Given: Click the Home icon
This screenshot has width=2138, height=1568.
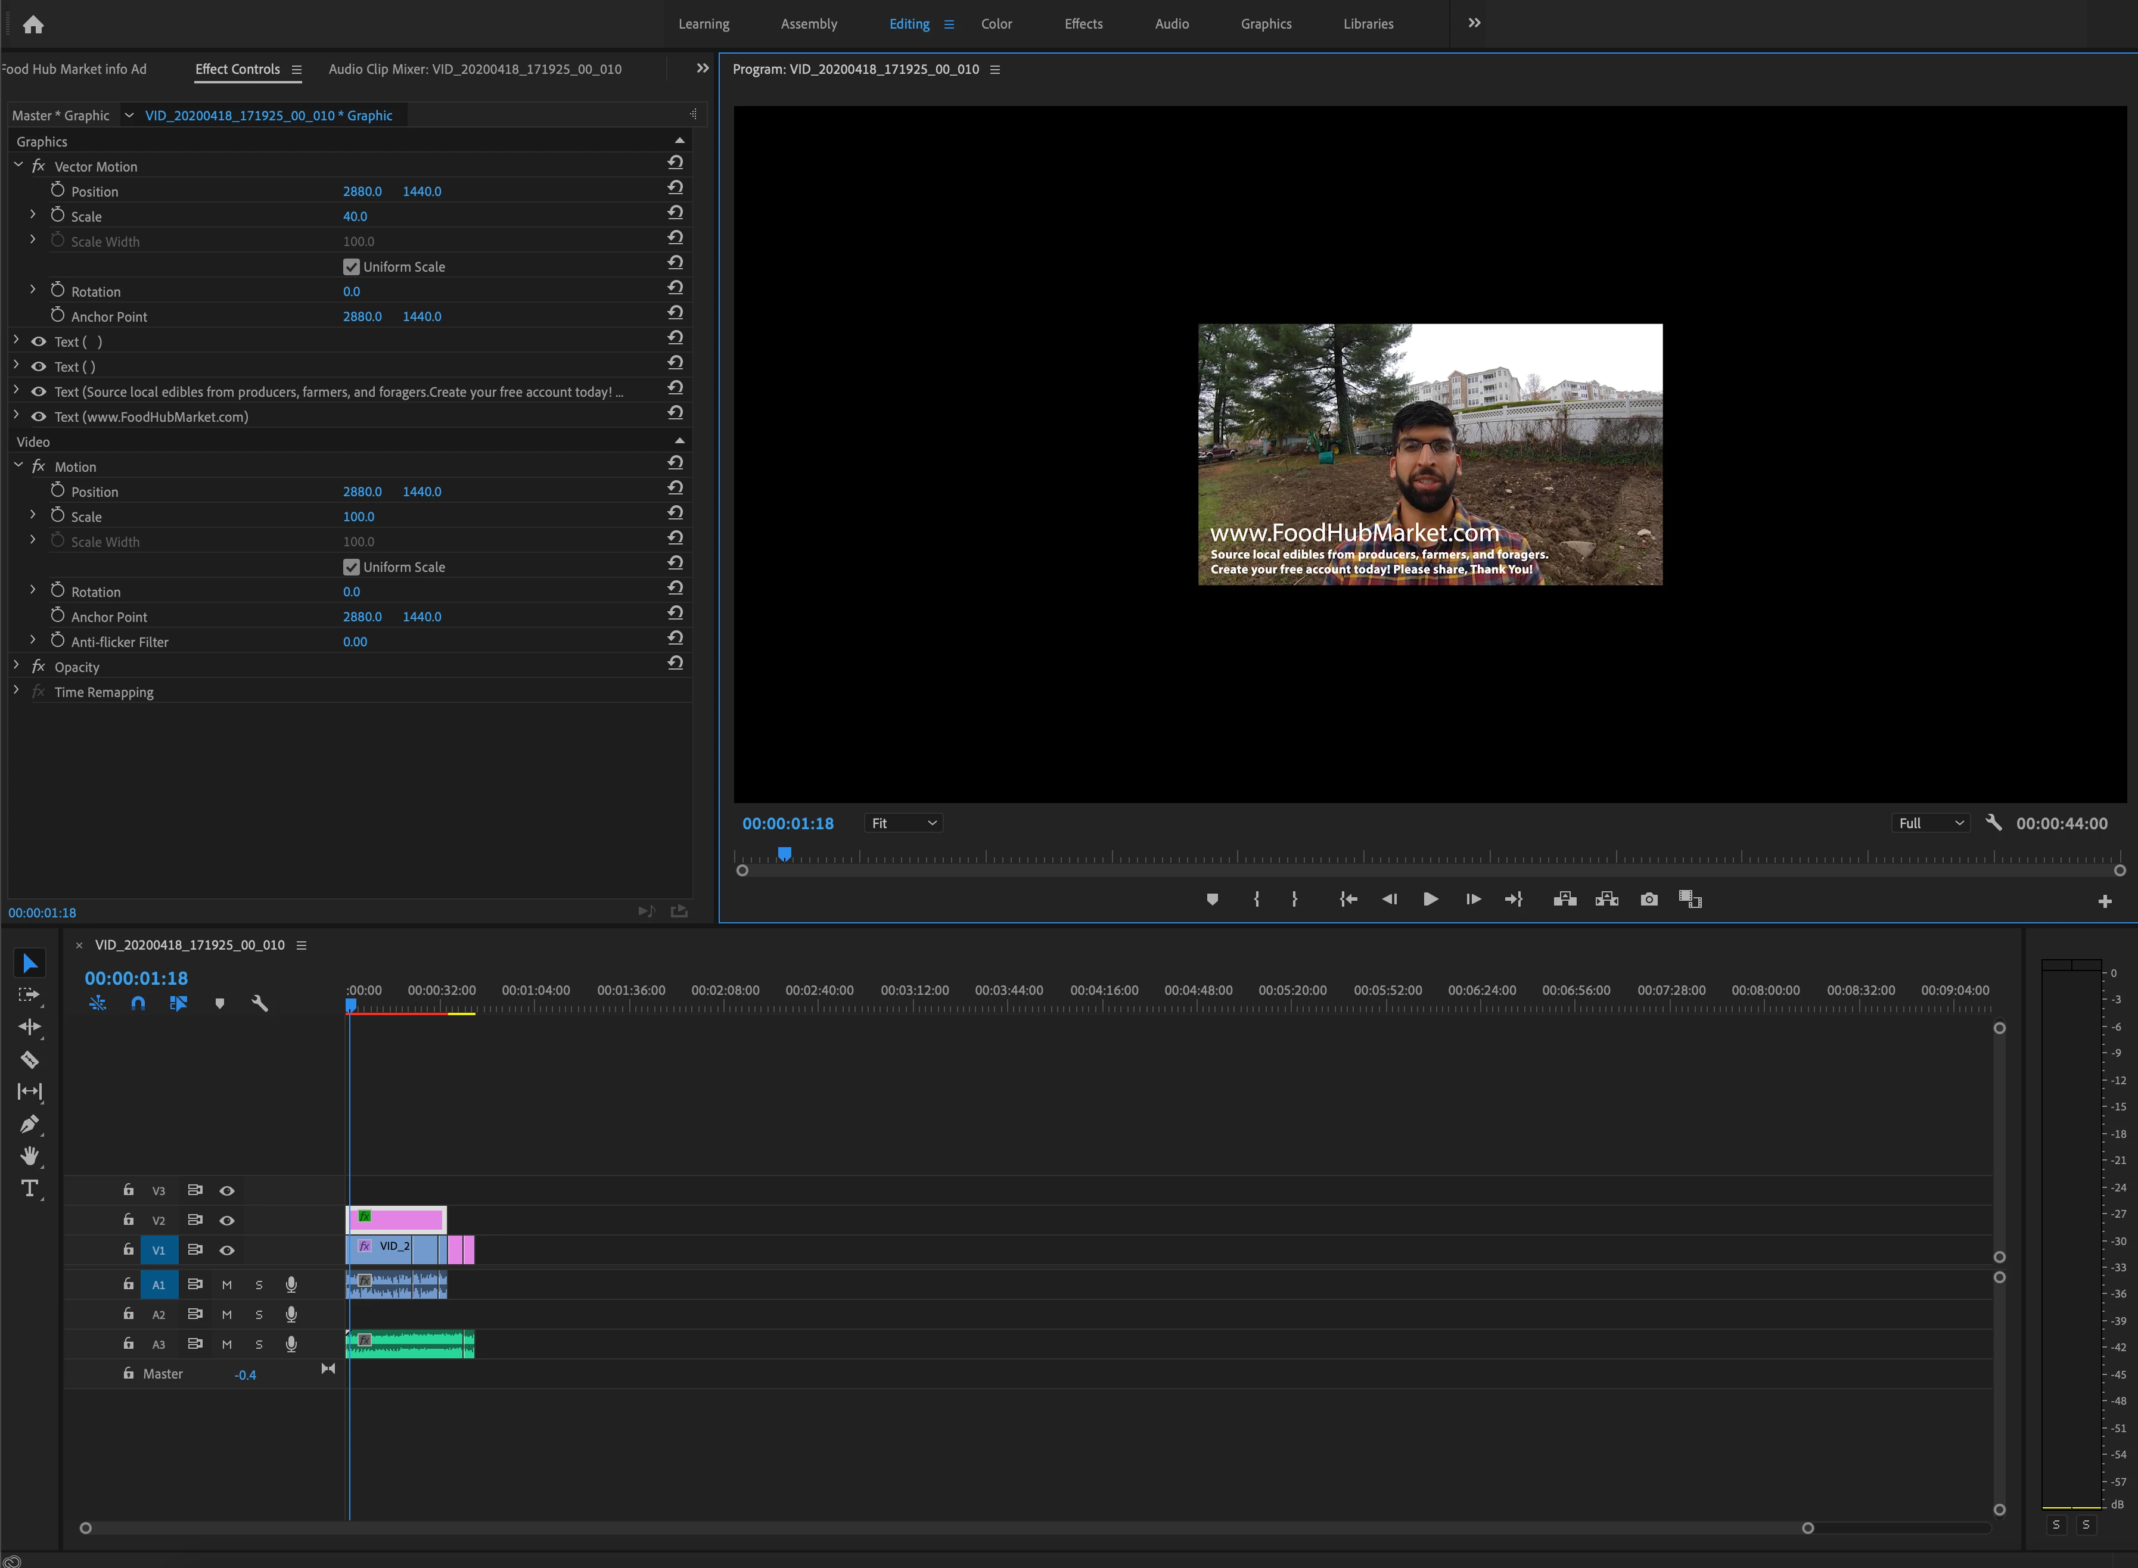Looking at the screenshot, I should point(33,24).
